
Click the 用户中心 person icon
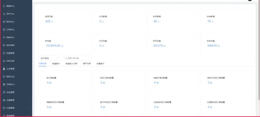[x=4, y=14]
